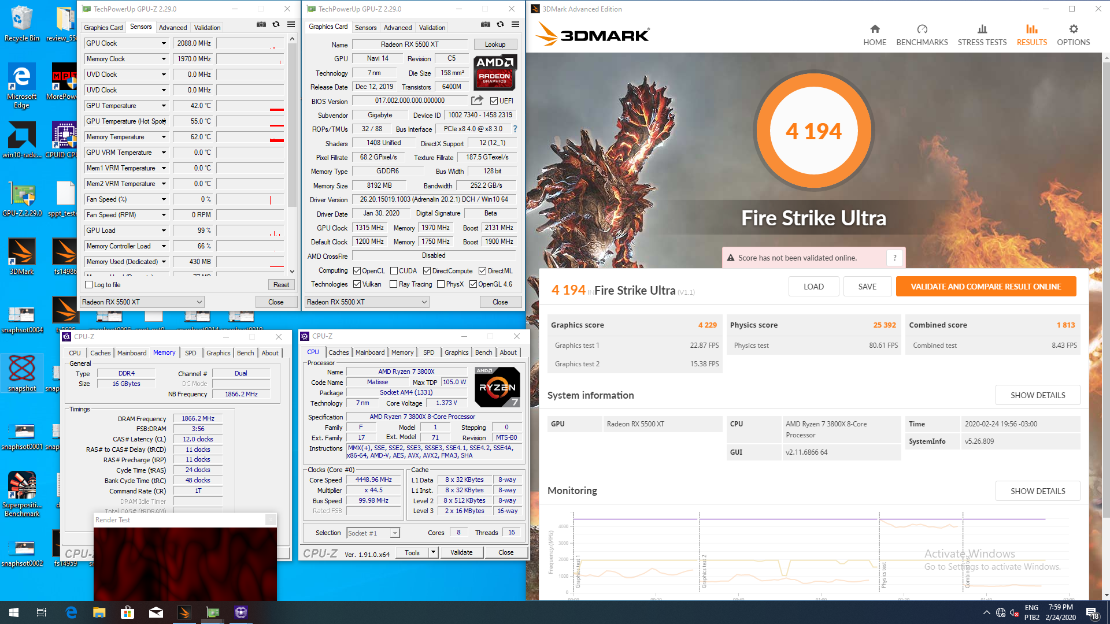1110x624 pixels.
Task: Open hamburger menu in GPU-Z Graphics Card window
Action: point(515,25)
